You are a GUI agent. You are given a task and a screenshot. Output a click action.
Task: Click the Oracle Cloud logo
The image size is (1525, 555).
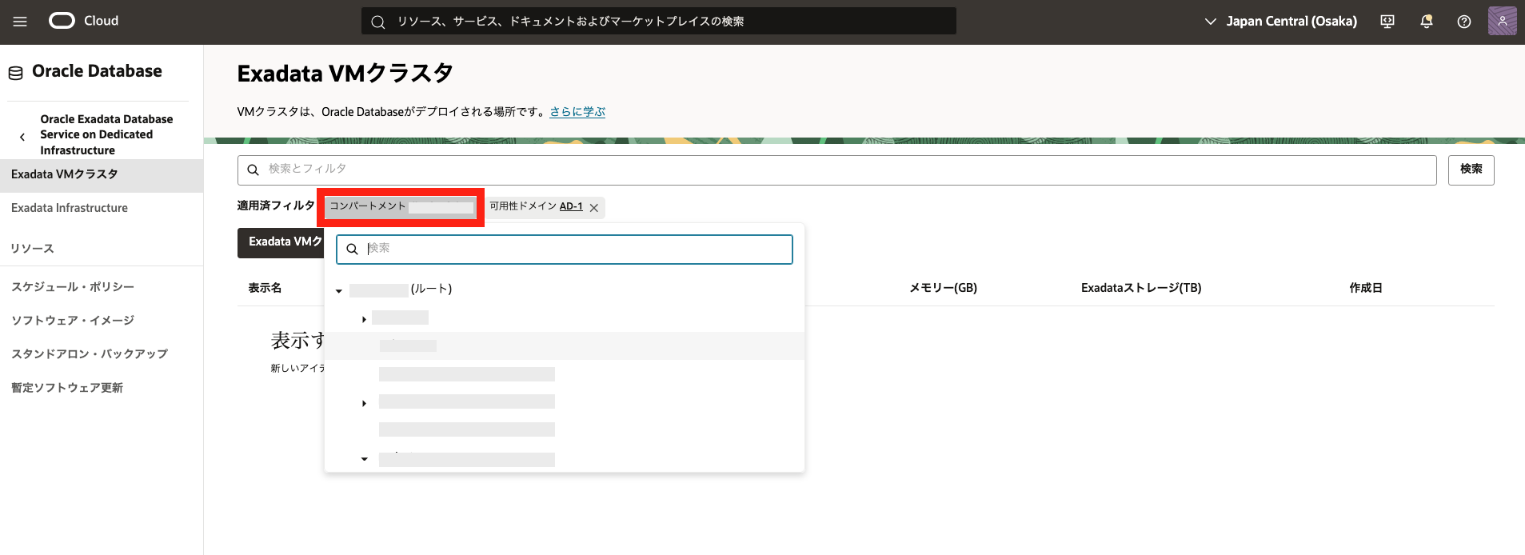pyautogui.click(x=84, y=21)
